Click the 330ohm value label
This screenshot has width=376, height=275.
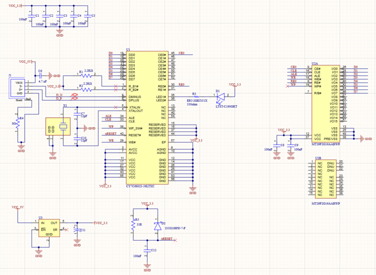(x=192, y=104)
